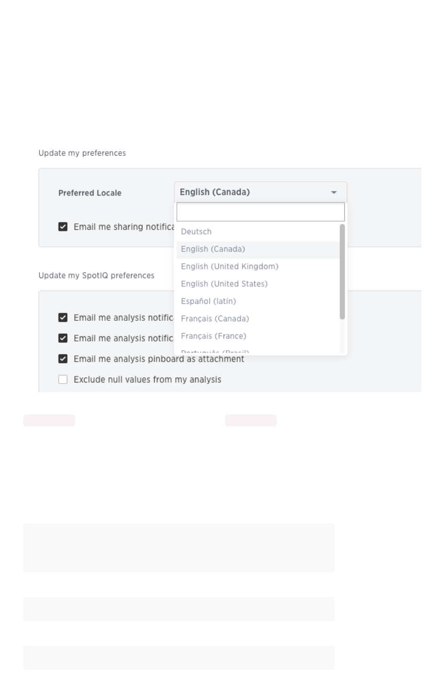Toggle the upper Email me analysis notifications checkbox
Viewport: 444px width, 691px height.
(x=63, y=318)
